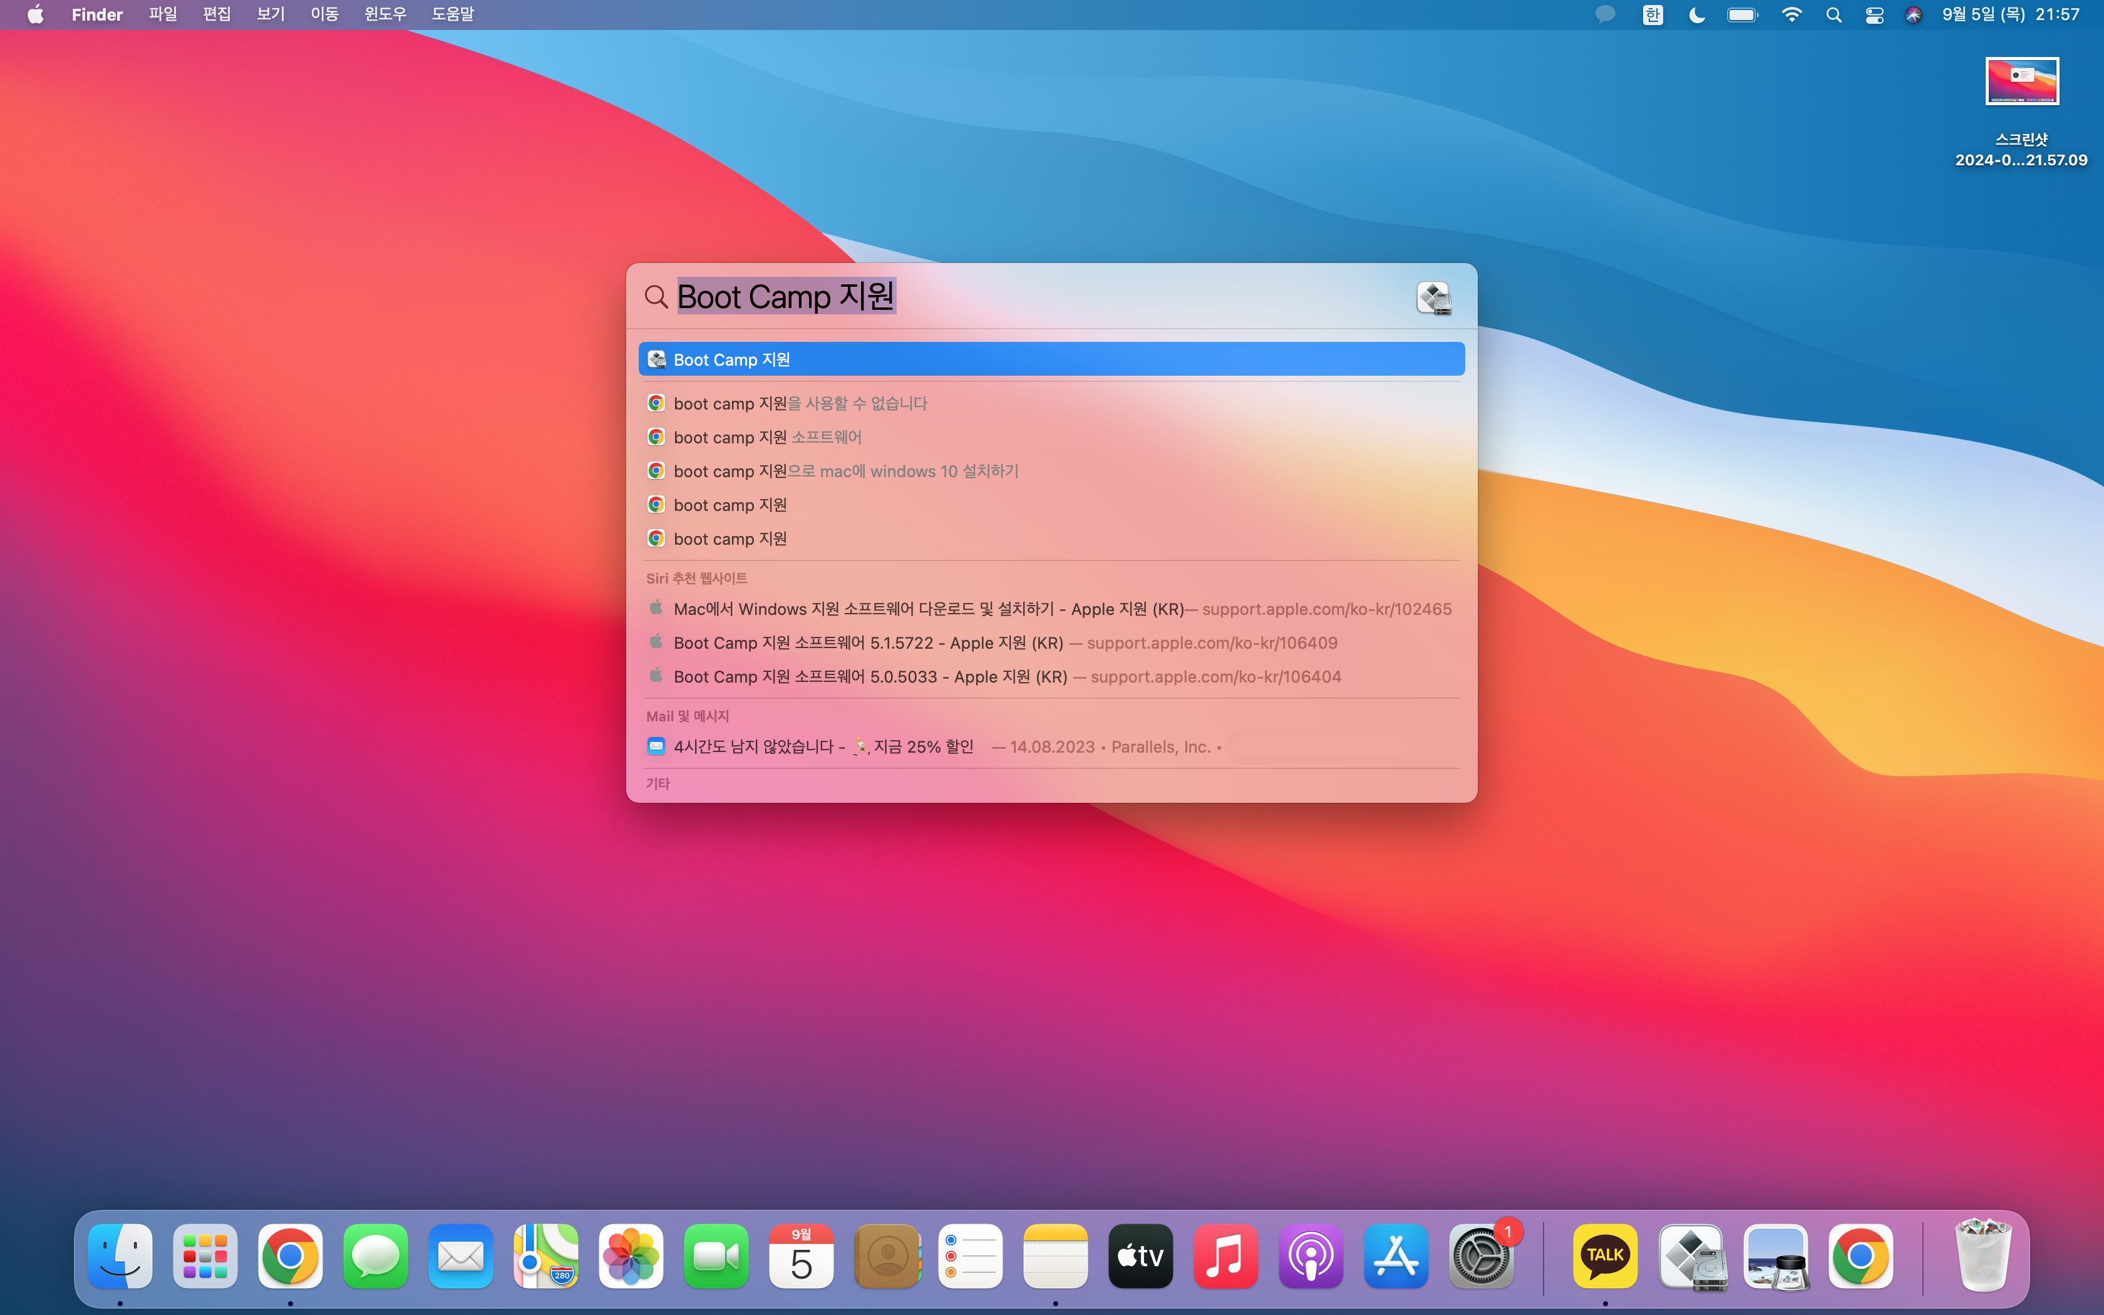
Task: Show Wi-Fi status in menu bar
Action: point(1792,15)
